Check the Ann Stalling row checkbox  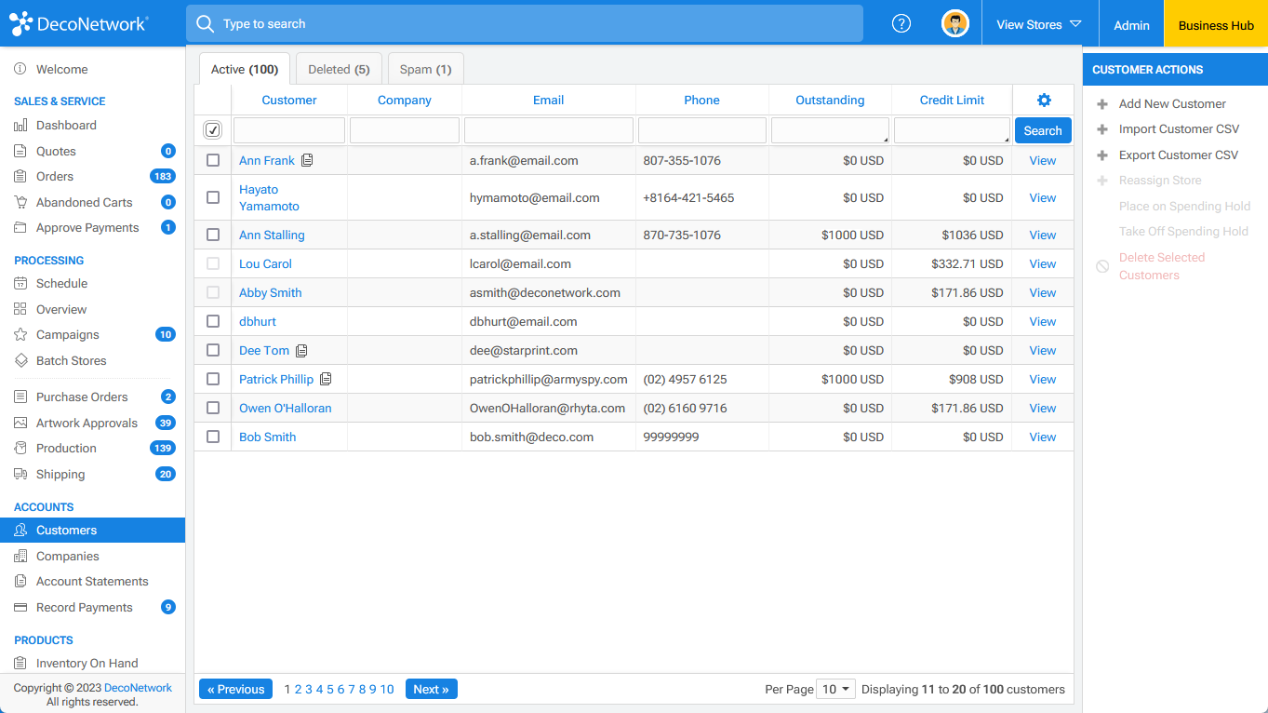[213, 235]
